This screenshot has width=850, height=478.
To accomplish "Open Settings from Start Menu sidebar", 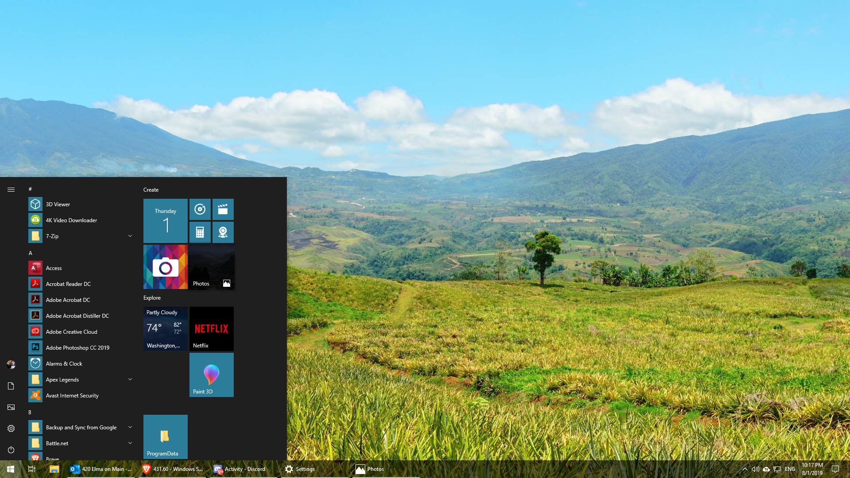I will click(x=11, y=428).
